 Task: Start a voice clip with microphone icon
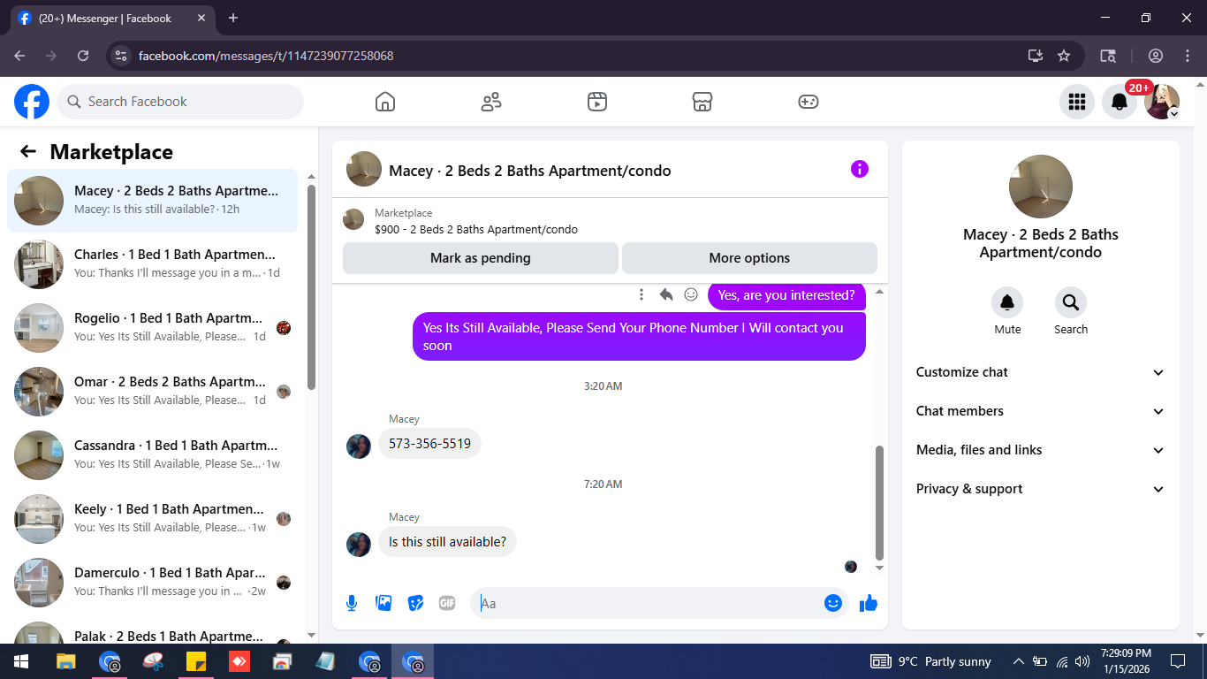(x=352, y=603)
